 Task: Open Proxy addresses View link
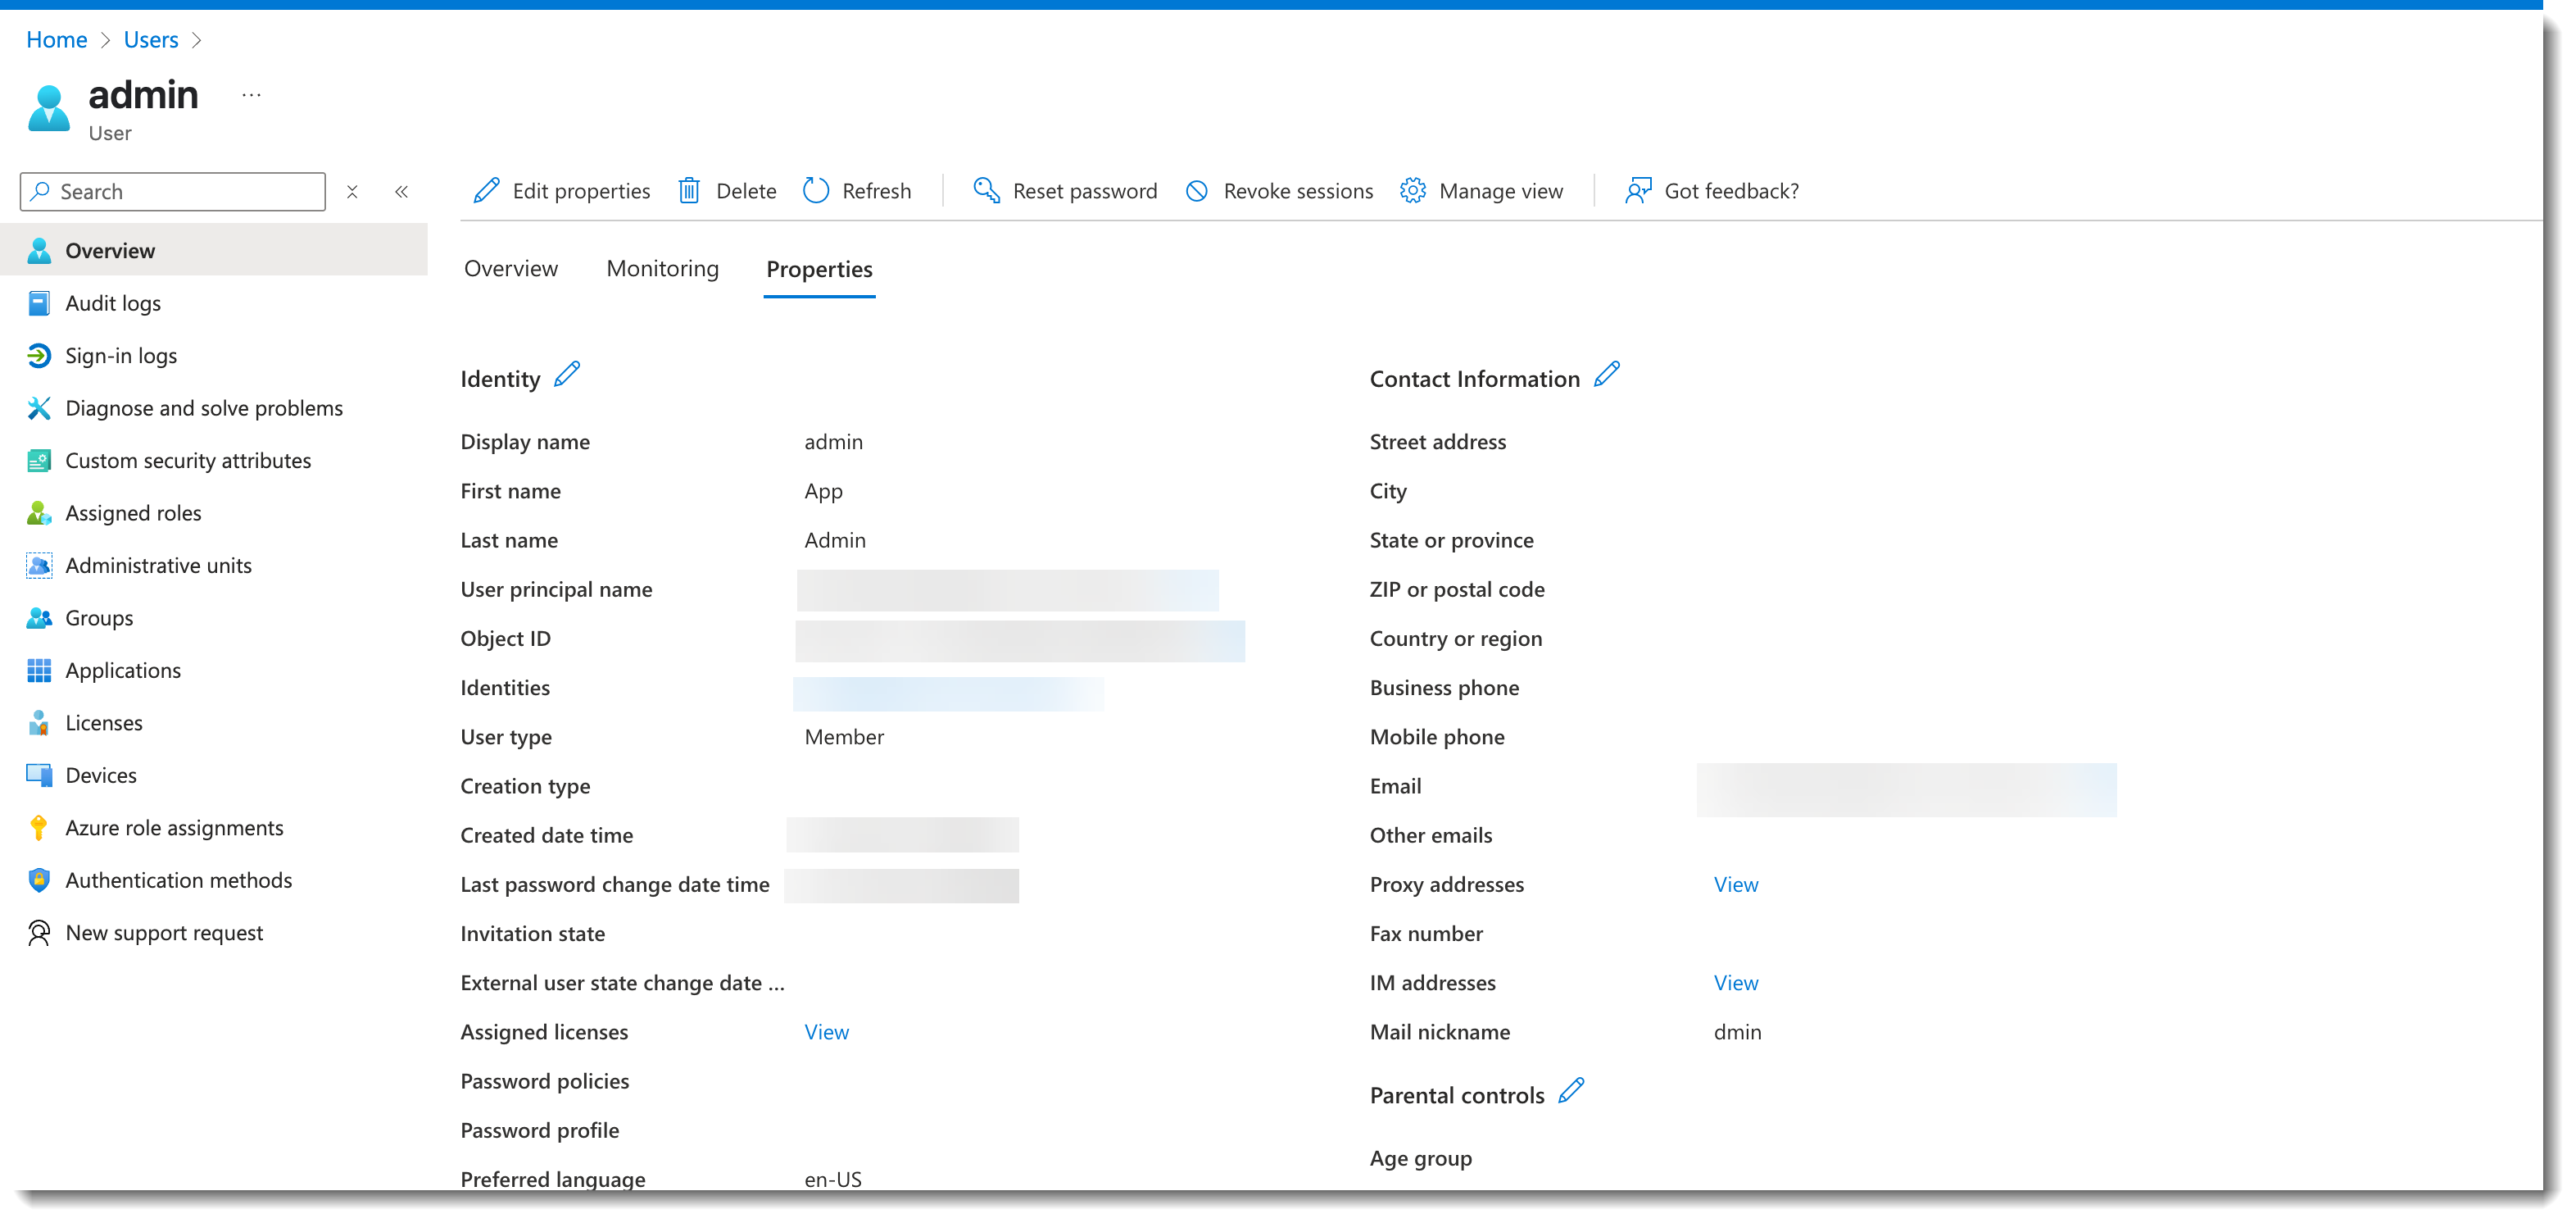[x=1735, y=884]
